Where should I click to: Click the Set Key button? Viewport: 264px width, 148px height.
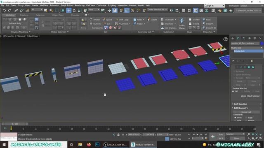pyautogui.click(x=221, y=138)
